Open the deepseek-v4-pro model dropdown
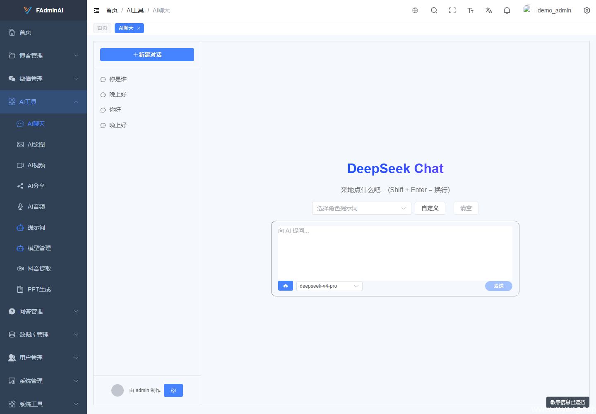Image resolution: width=596 pixels, height=414 pixels. pyautogui.click(x=329, y=286)
